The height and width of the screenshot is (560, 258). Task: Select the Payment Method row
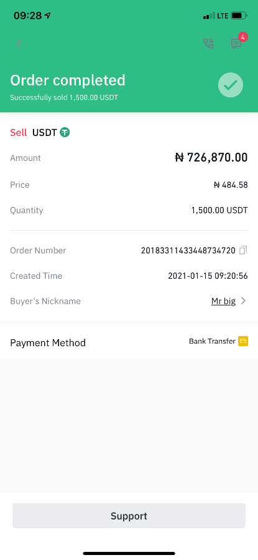pos(129,342)
